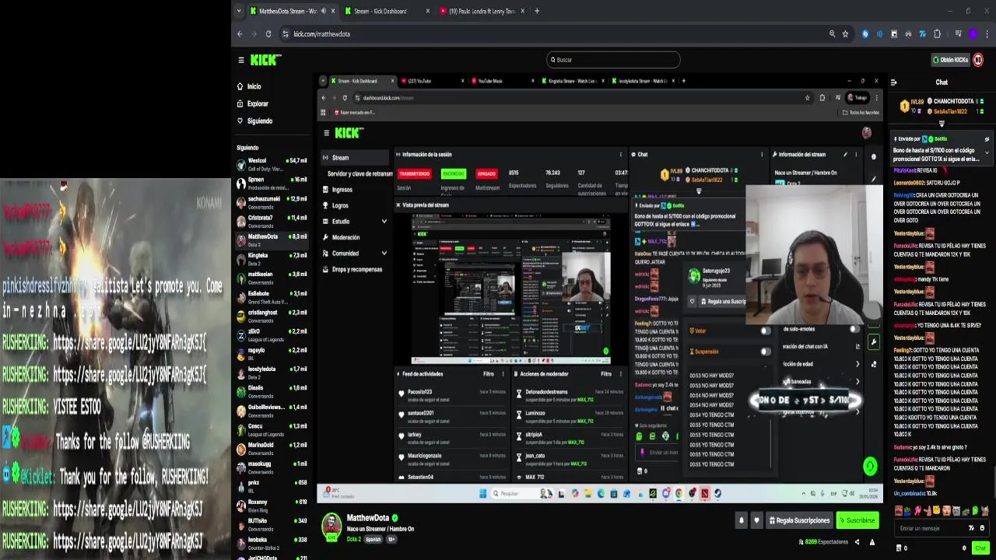Image resolution: width=996 pixels, height=560 pixels.
Task: Click the Spanish language tag
Action: click(x=373, y=539)
